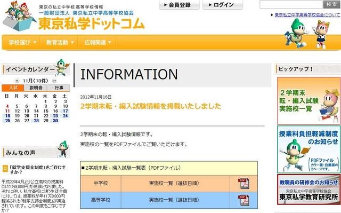The image size is (341, 213).
Task: Expand the 学校選び menu
Action: pyautogui.click(x=22, y=42)
